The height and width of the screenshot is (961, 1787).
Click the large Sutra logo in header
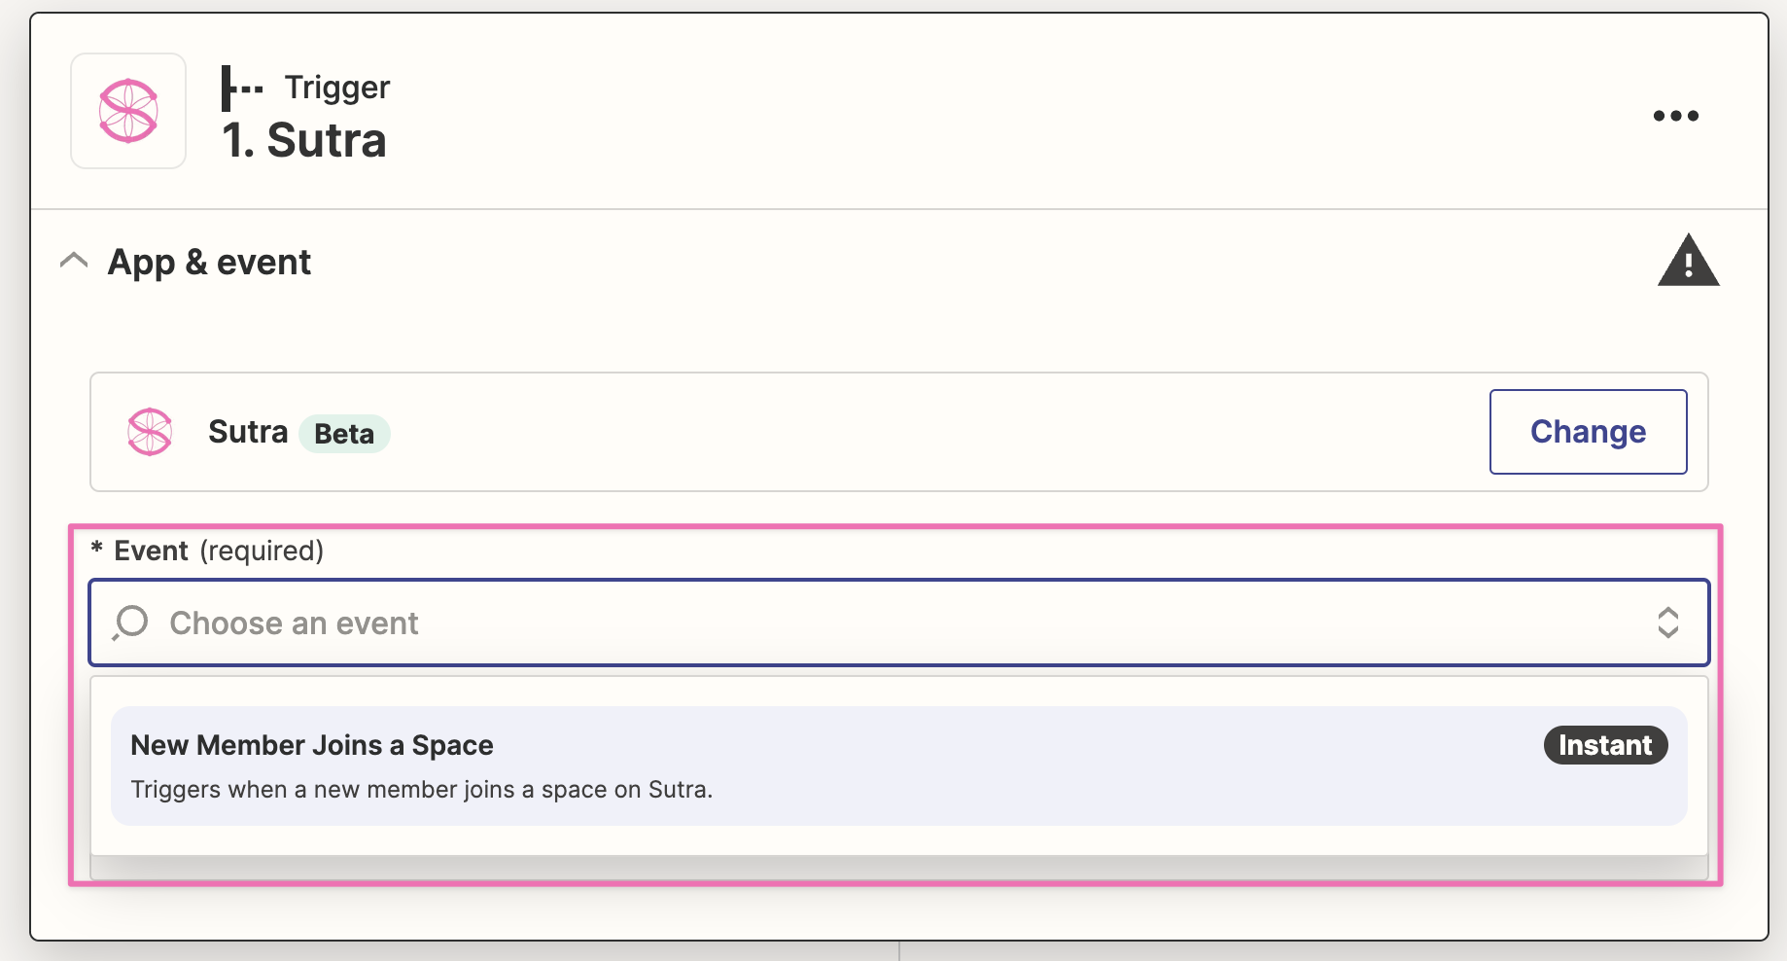[x=128, y=111]
